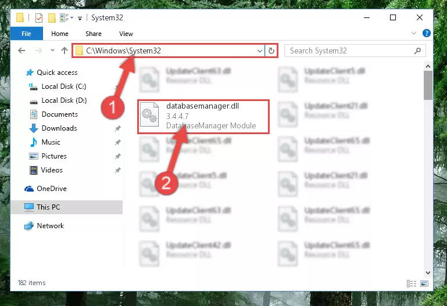Open Local Disk (C:) in sidebar

(64, 87)
